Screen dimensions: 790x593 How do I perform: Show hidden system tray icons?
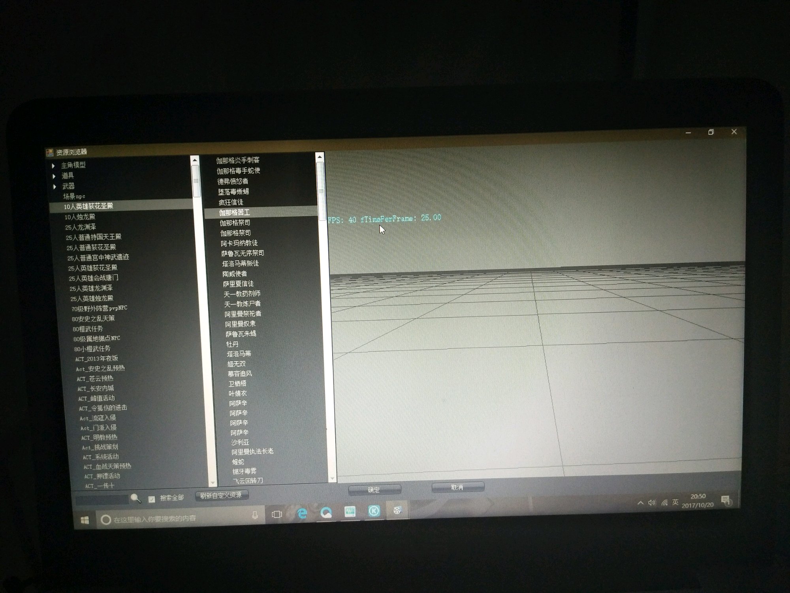click(640, 503)
